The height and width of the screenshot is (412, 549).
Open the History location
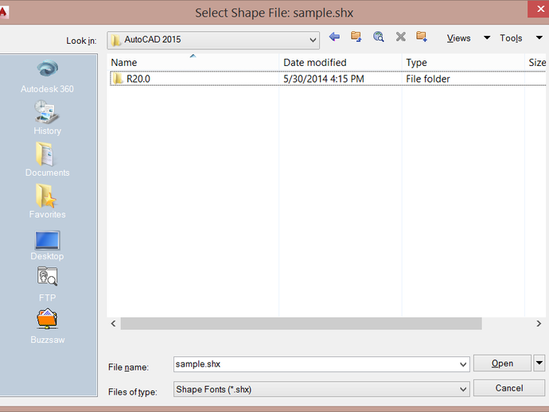(47, 118)
